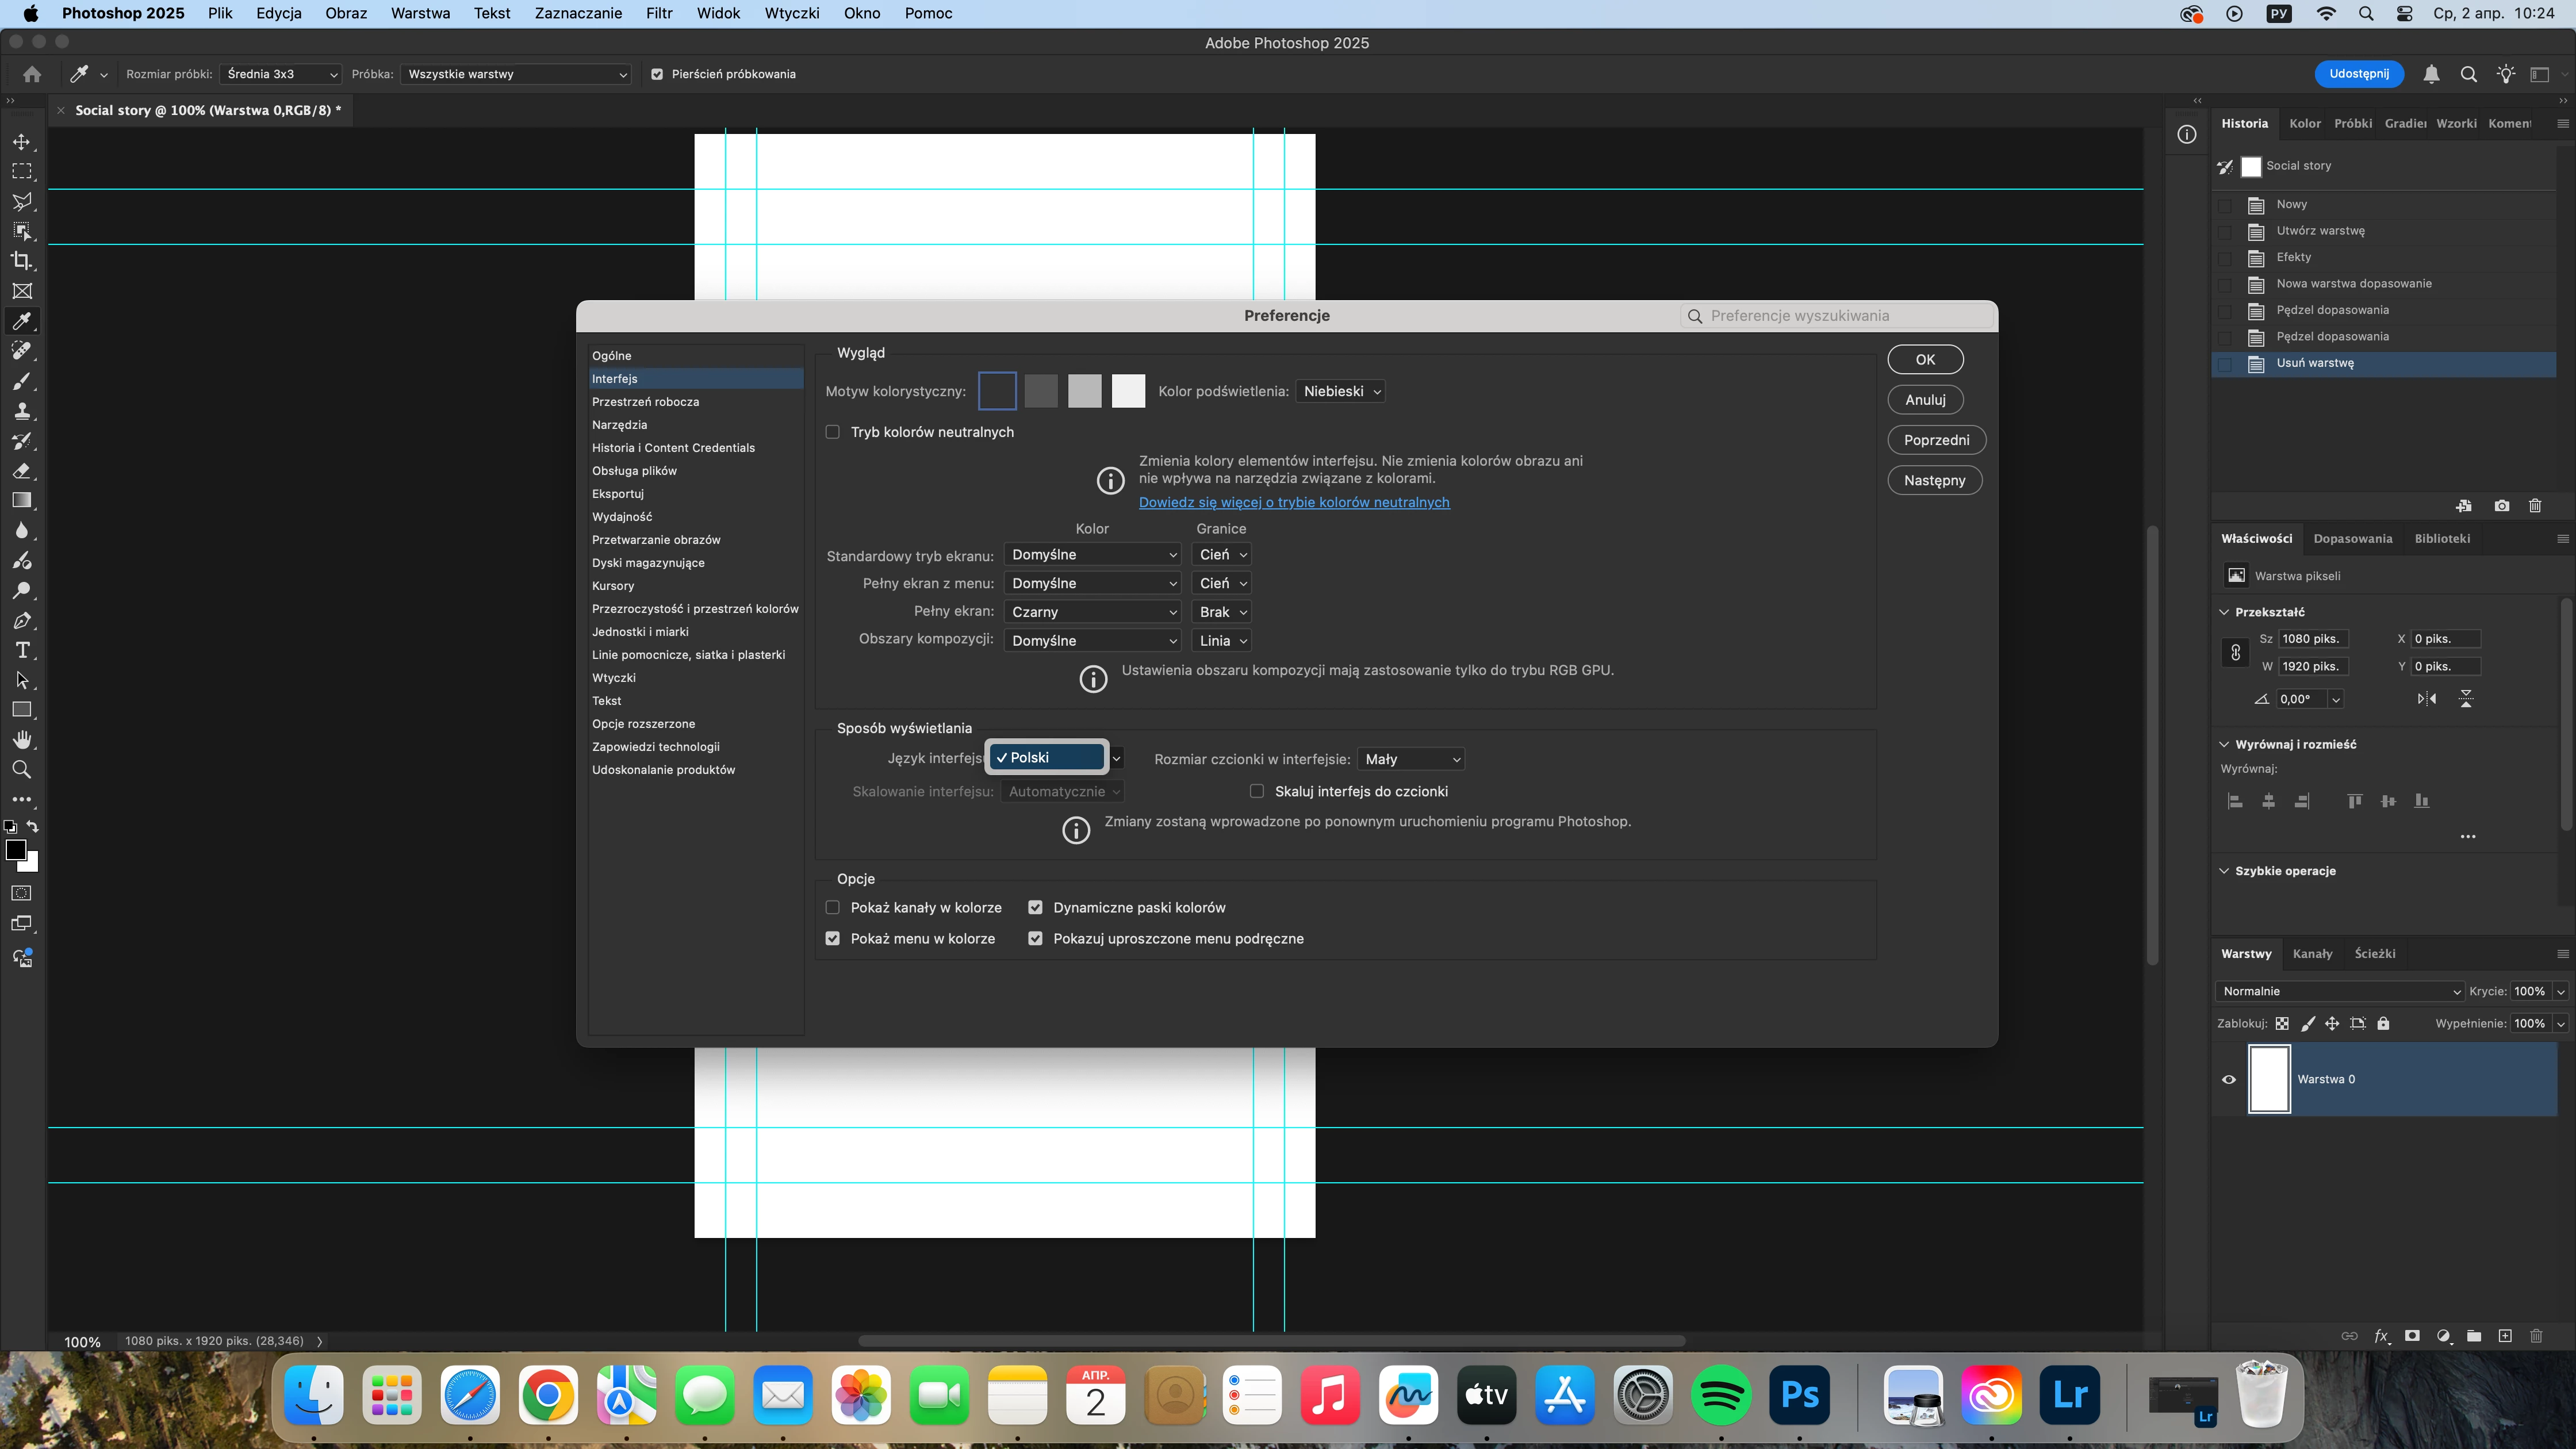Uncheck Dynamiczne paski kolorów

click(x=1035, y=908)
